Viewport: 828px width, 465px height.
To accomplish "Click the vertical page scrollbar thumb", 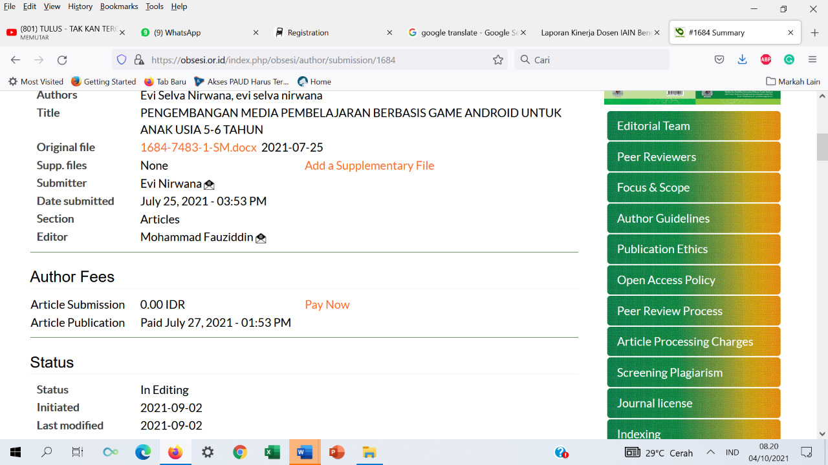I will (822, 147).
